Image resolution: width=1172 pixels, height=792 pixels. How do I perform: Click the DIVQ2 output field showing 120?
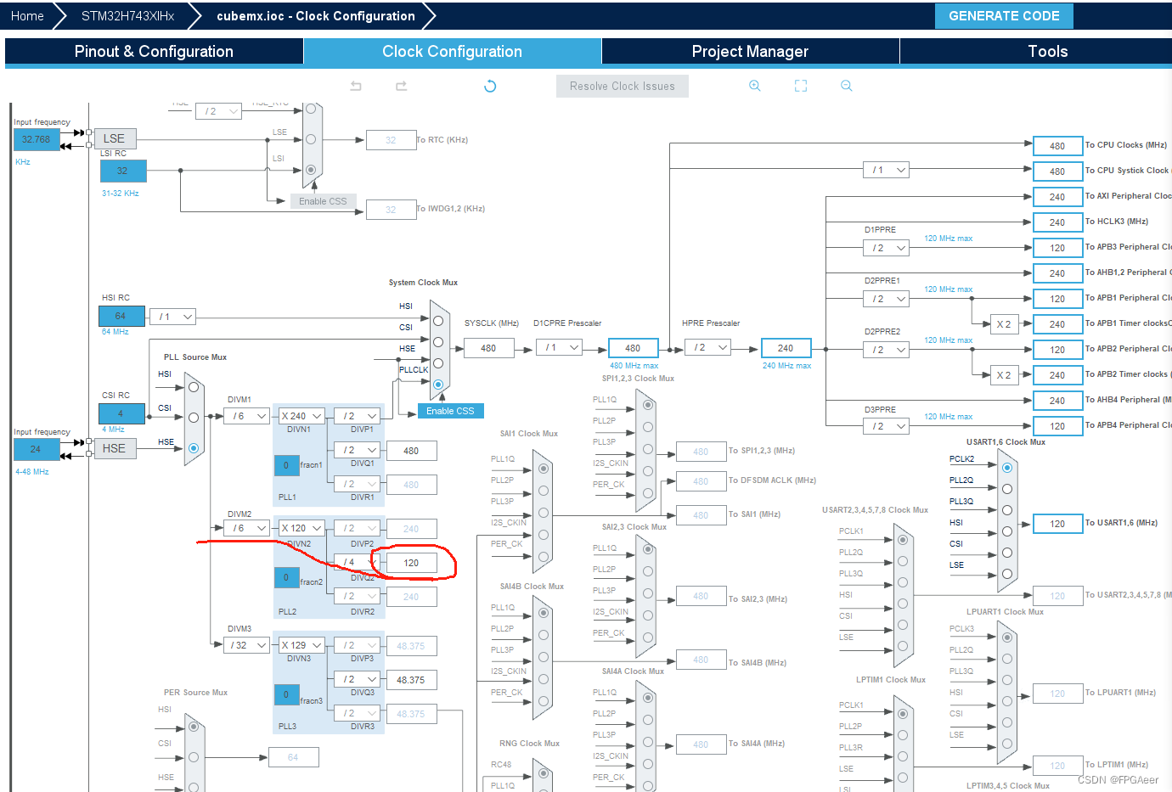pos(411,563)
